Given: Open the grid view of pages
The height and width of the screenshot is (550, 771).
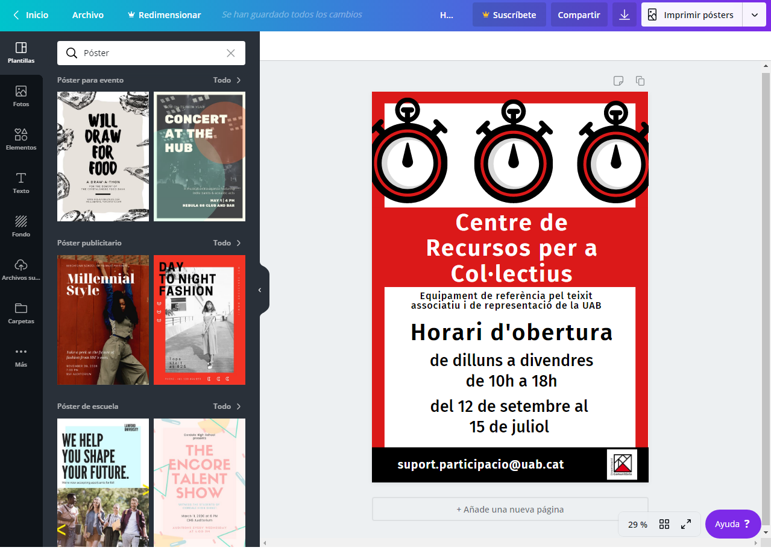Looking at the screenshot, I should coord(664,524).
